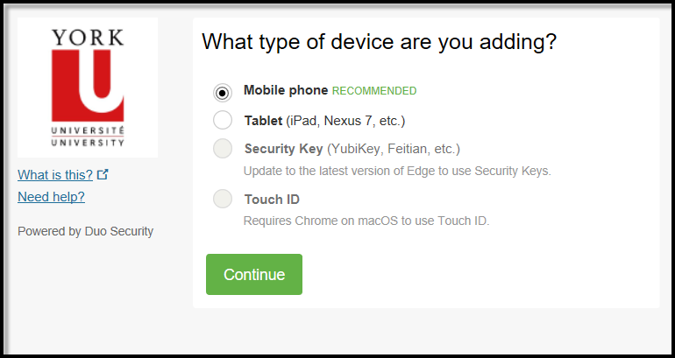Click the green RECOMMENDED label

pos(374,91)
